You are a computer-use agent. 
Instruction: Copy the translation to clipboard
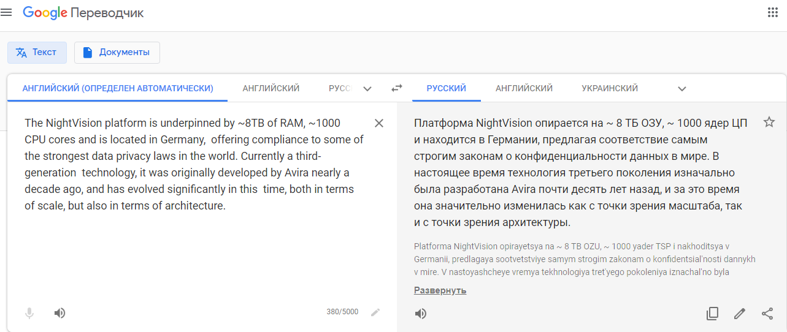[712, 314]
